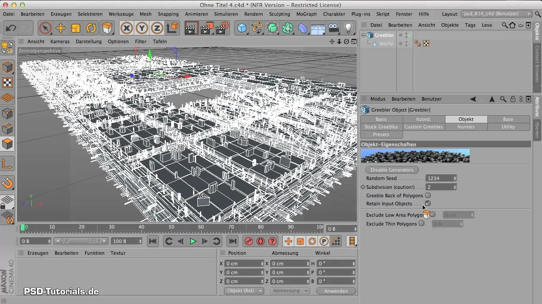Enable Greeble Back of Polygons checkbox
Image resolution: width=542 pixels, height=304 pixels.
tap(428, 195)
